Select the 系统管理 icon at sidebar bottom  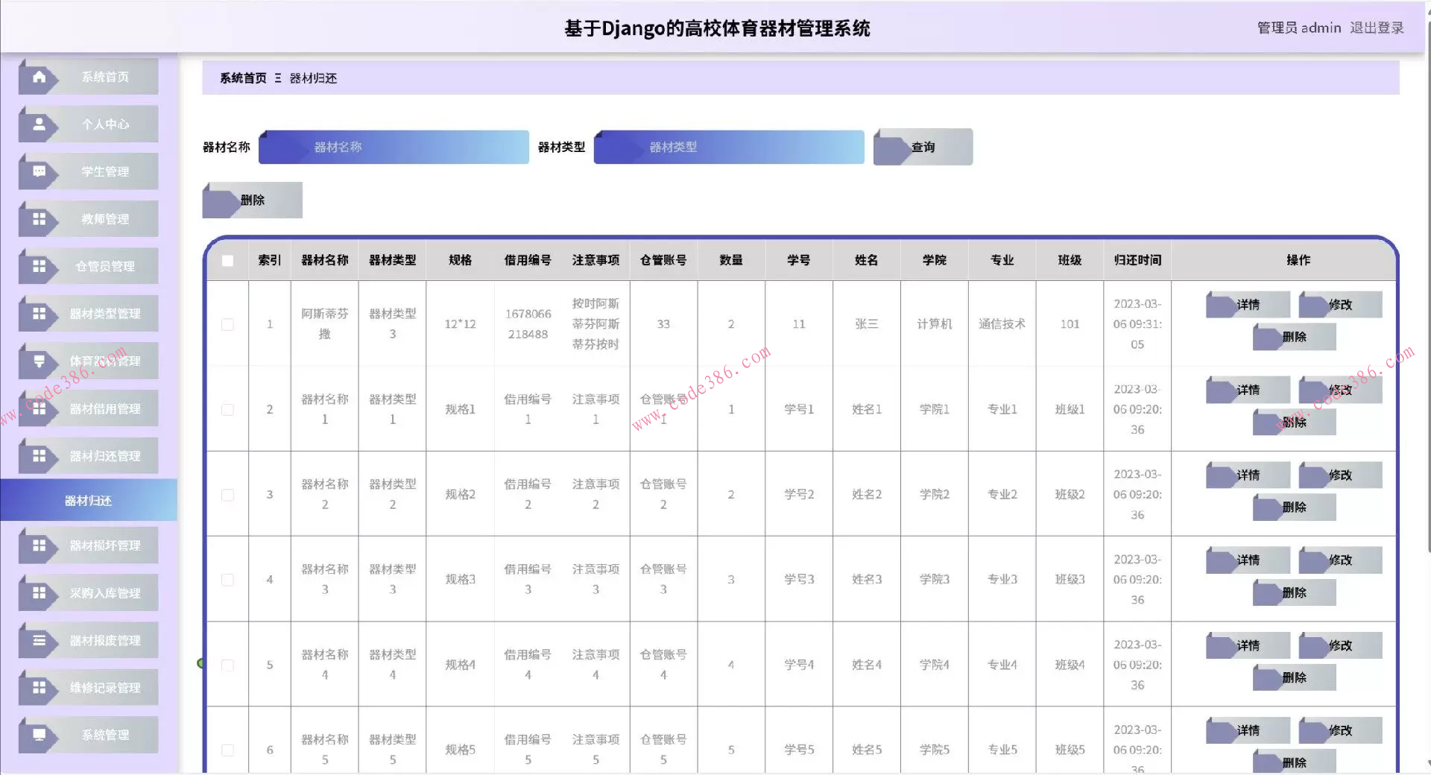pyautogui.click(x=39, y=735)
